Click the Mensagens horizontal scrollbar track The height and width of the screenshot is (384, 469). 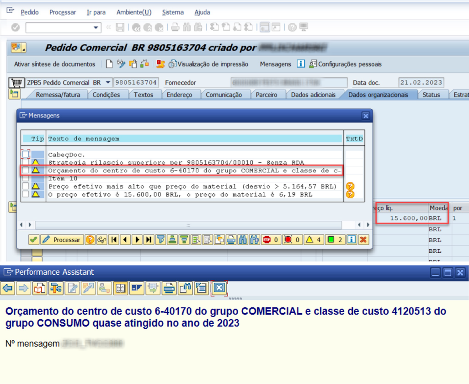(188, 225)
